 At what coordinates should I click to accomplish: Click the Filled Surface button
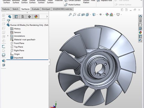(50, 2)
